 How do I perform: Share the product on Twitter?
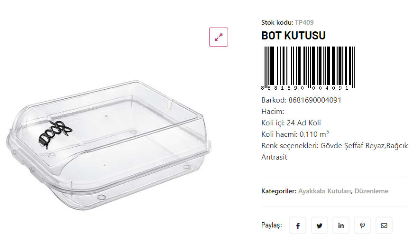(x=319, y=225)
